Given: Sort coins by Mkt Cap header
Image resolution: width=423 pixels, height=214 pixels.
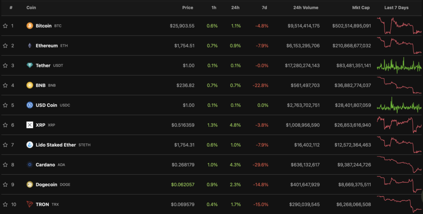Looking at the screenshot, I should click(362, 7).
